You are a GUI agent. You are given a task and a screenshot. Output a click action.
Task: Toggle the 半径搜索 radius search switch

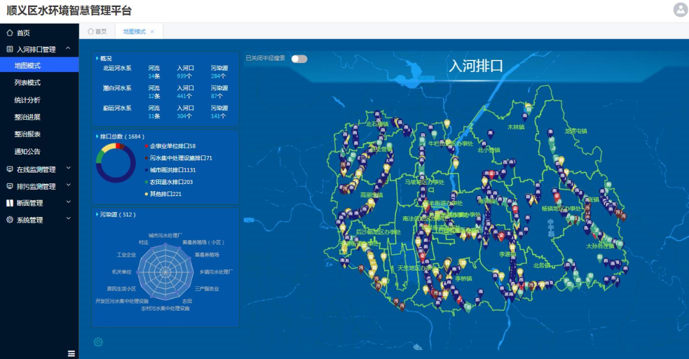point(299,59)
